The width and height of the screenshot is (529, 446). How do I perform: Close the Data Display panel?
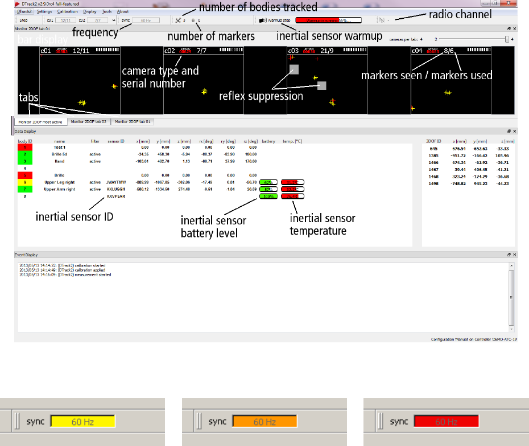coord(514,131)
